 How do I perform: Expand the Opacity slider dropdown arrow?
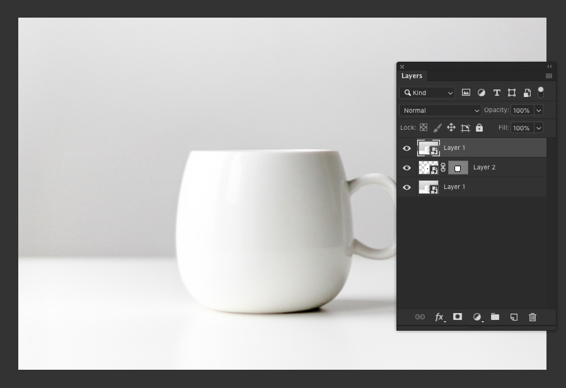[x=538, y=110]
